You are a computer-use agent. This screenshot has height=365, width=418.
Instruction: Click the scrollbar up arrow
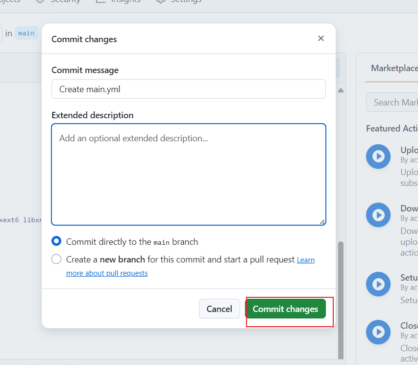click(341, 91)
